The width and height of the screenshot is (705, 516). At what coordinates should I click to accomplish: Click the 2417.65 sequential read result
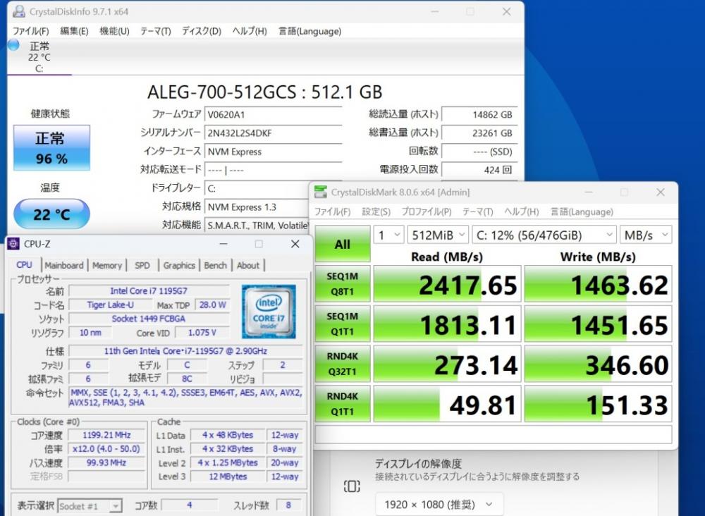click(x=448, y=283)
